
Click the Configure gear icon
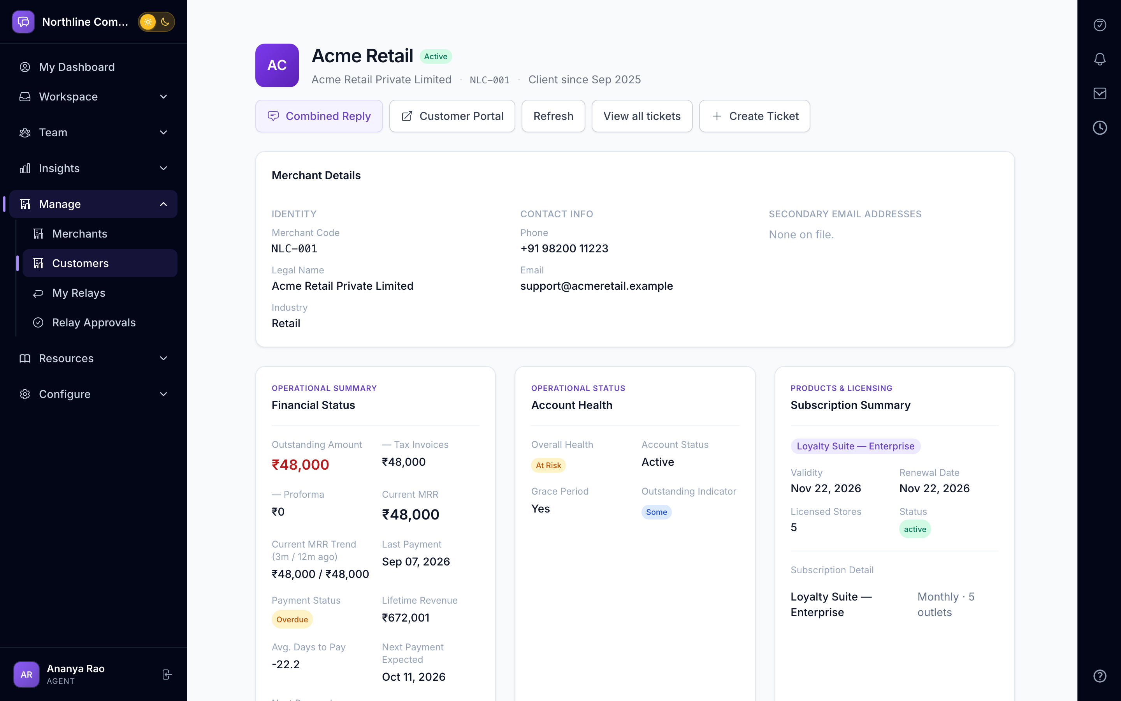(25, 394)
